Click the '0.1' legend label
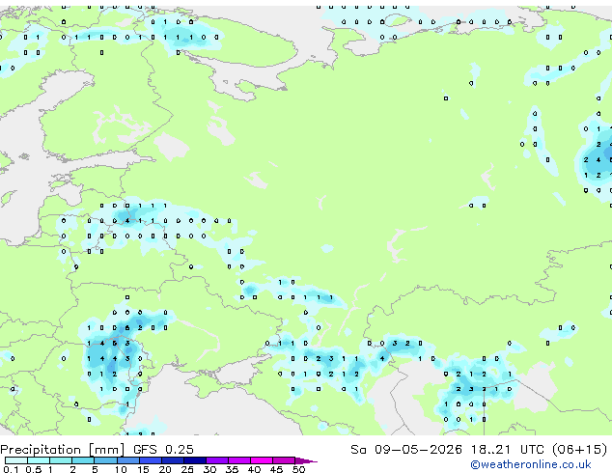 (x=11, y=469)
